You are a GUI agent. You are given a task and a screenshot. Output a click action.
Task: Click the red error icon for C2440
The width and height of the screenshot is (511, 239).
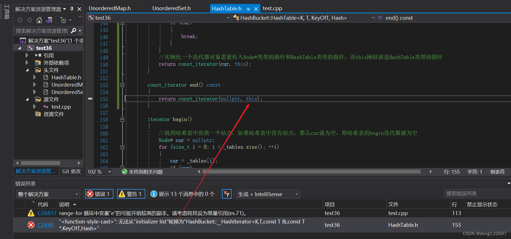[31, 225]
